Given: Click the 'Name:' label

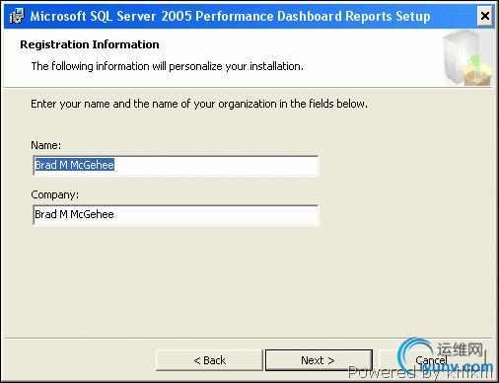Looking at the screenshot, I should pos(46,145).
